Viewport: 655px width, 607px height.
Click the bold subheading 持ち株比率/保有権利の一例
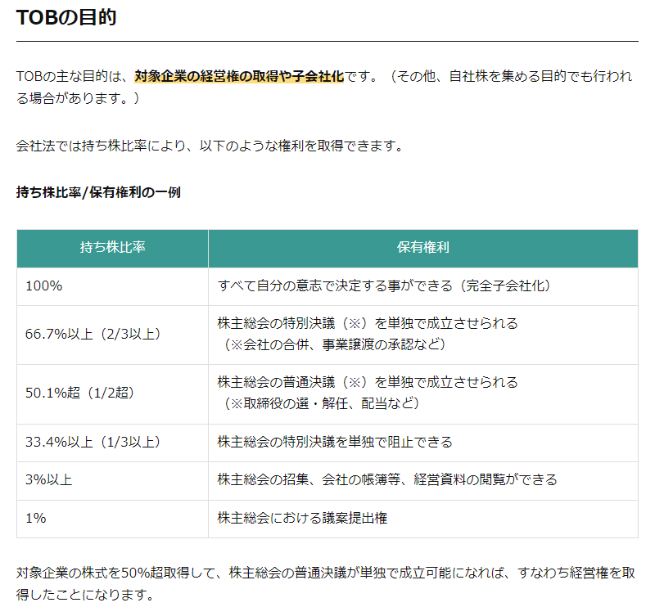(98, 192)
